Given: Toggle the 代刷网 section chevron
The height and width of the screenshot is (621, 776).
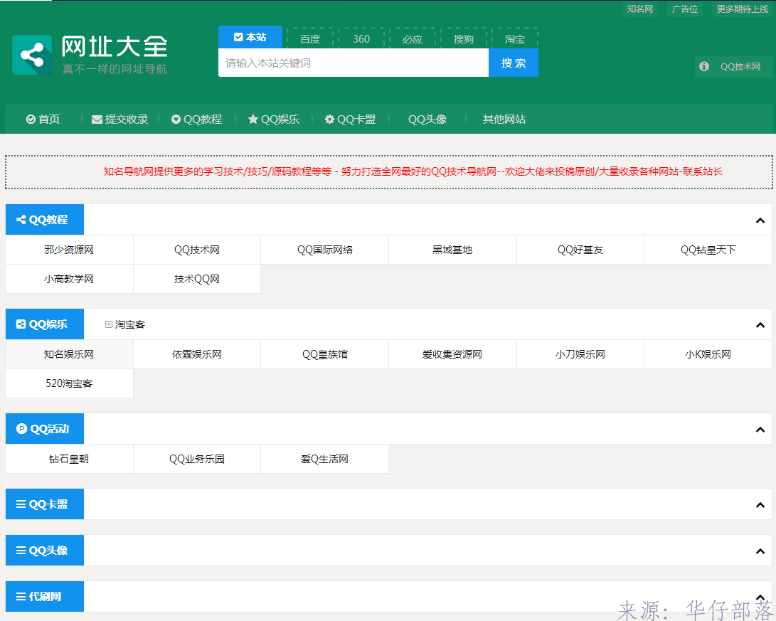Looking at the screenshot, I should pyautogui.click(x=760, y=598).
